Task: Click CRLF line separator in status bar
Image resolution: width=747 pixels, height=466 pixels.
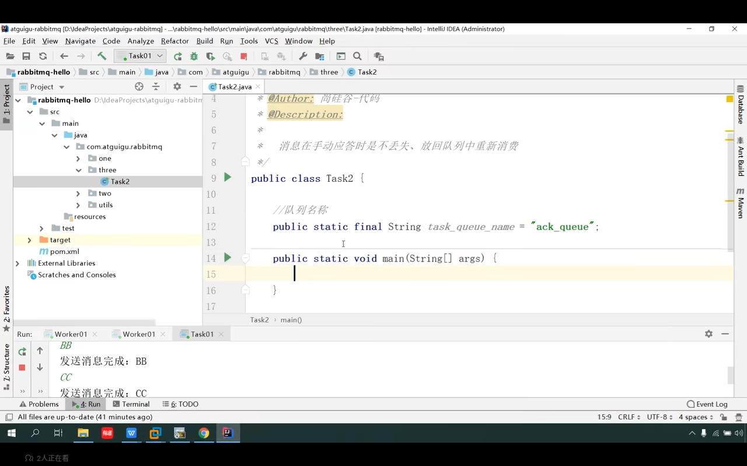Action: 629,417
